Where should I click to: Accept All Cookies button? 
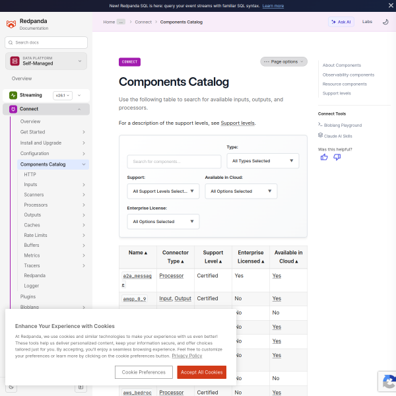coord(201,372)
